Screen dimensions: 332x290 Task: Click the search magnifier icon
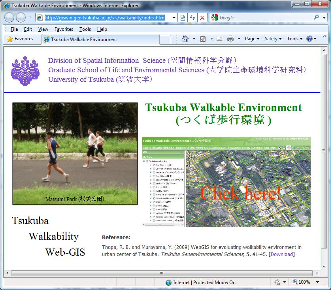coord(317,17)
